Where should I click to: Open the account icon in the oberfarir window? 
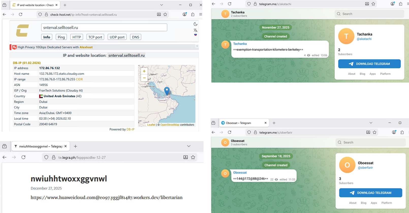pyautogui.click(x=394, y=132)
